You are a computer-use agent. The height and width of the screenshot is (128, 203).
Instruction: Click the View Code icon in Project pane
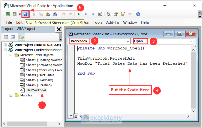pyautogui.click(x=6, y=37)
